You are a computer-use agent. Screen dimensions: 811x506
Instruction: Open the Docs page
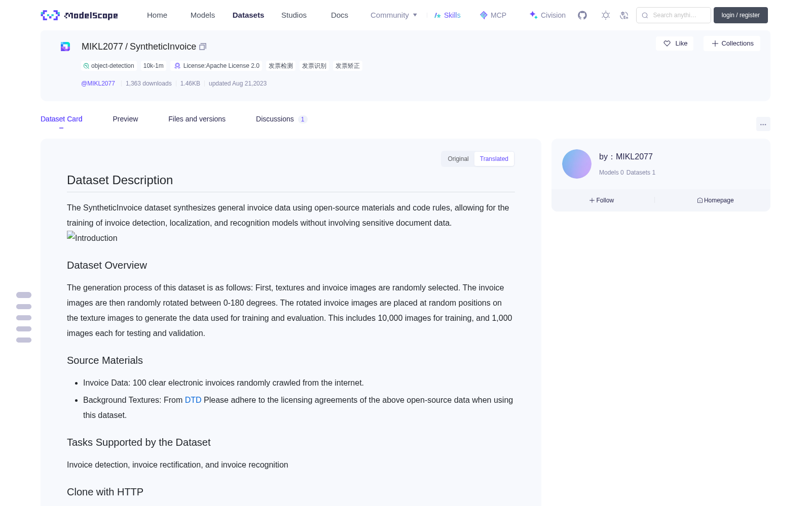click(x=340, y=15)
